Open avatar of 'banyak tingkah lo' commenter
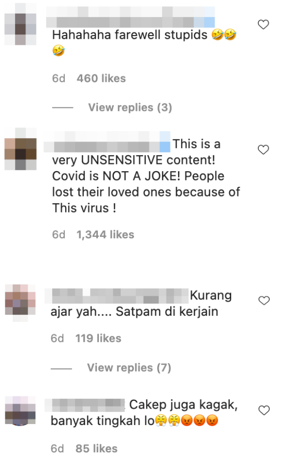 (x=20, y=411)
